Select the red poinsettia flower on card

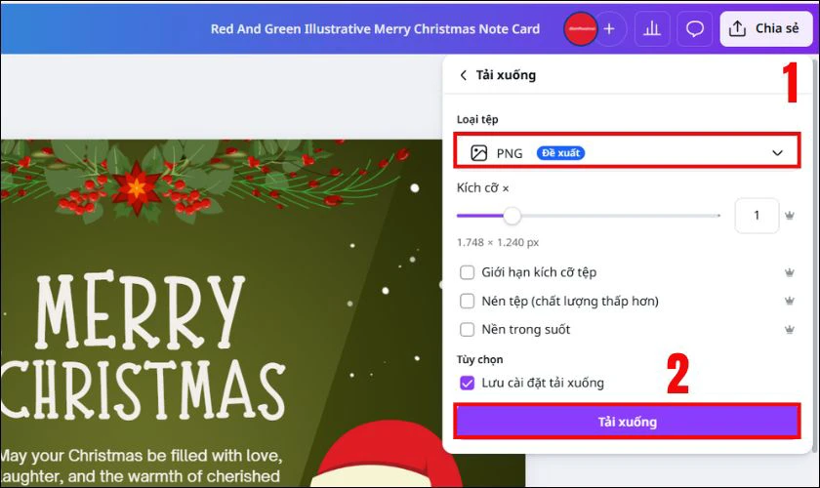point(136,187)
